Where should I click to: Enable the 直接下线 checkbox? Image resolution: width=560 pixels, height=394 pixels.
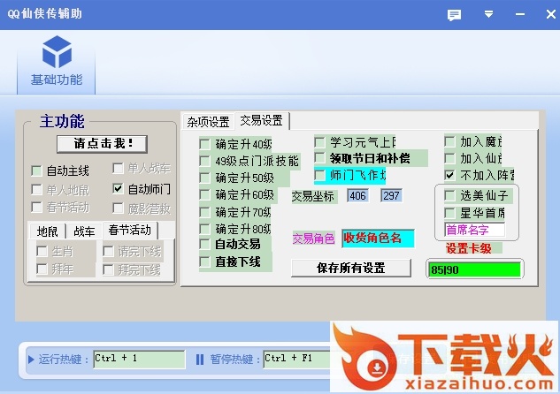pyautogui.click(x=204, y=262)
